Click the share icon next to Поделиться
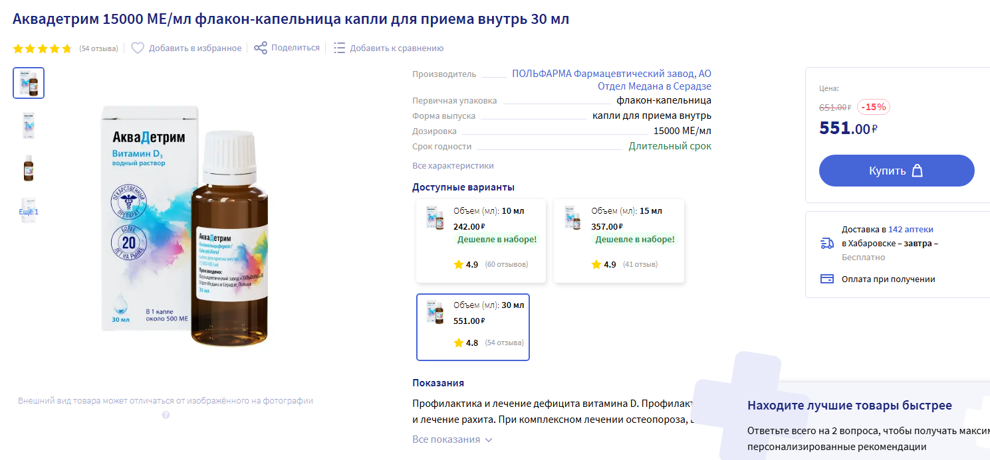 (261, 48)
